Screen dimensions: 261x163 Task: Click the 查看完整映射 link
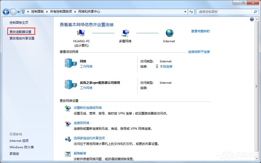click(200, 31)
